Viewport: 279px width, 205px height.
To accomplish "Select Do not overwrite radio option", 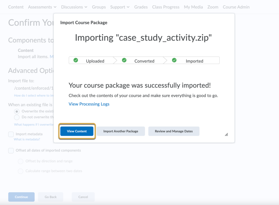I will (x=17, y=117).
